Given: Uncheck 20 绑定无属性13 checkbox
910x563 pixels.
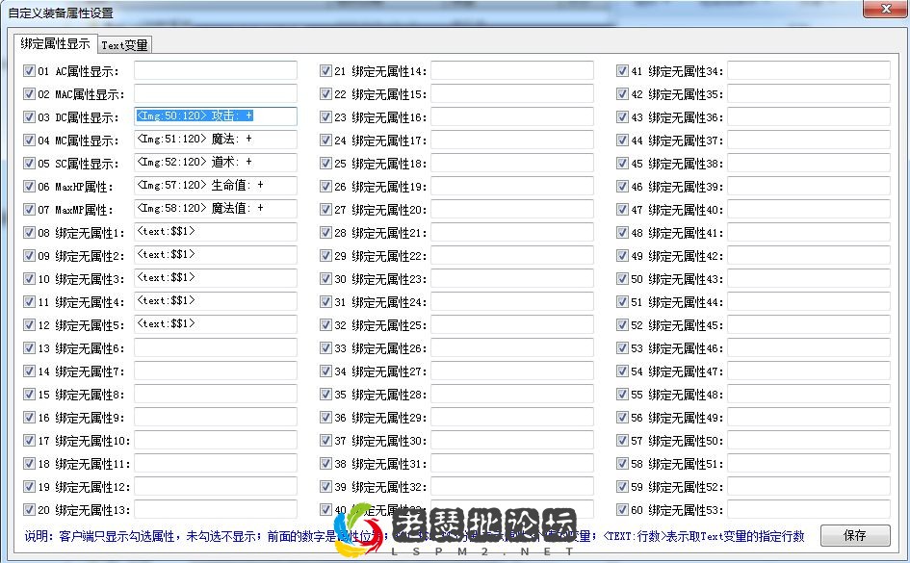Looking at the screenshot, I should 29,510.
